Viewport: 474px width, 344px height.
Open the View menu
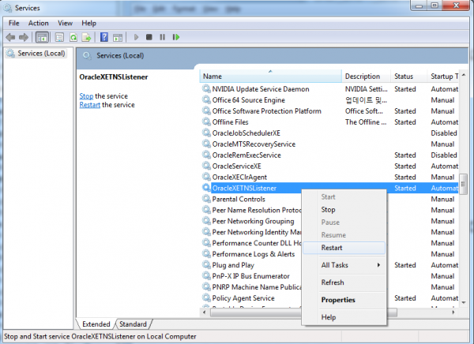pyautogui.click(x=65, y=23)
